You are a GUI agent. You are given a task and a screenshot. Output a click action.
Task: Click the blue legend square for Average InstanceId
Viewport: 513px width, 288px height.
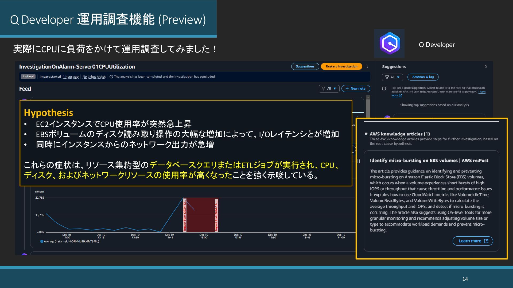coord(42,242)
